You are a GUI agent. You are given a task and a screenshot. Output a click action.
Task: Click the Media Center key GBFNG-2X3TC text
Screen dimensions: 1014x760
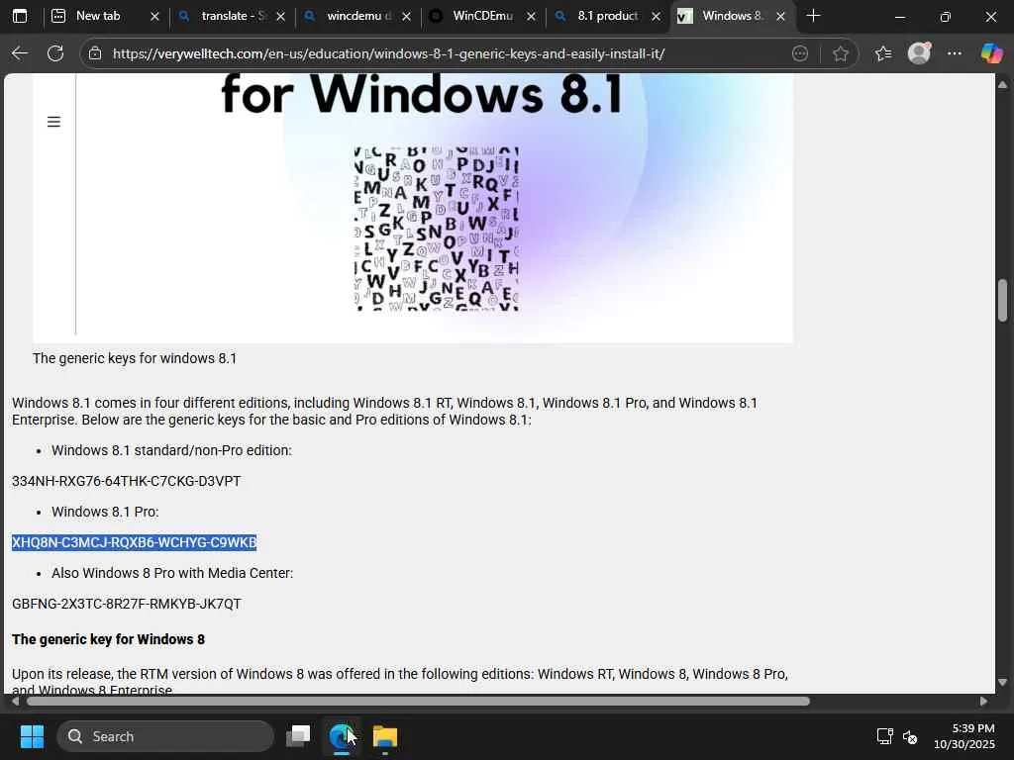tap(126, 605)
